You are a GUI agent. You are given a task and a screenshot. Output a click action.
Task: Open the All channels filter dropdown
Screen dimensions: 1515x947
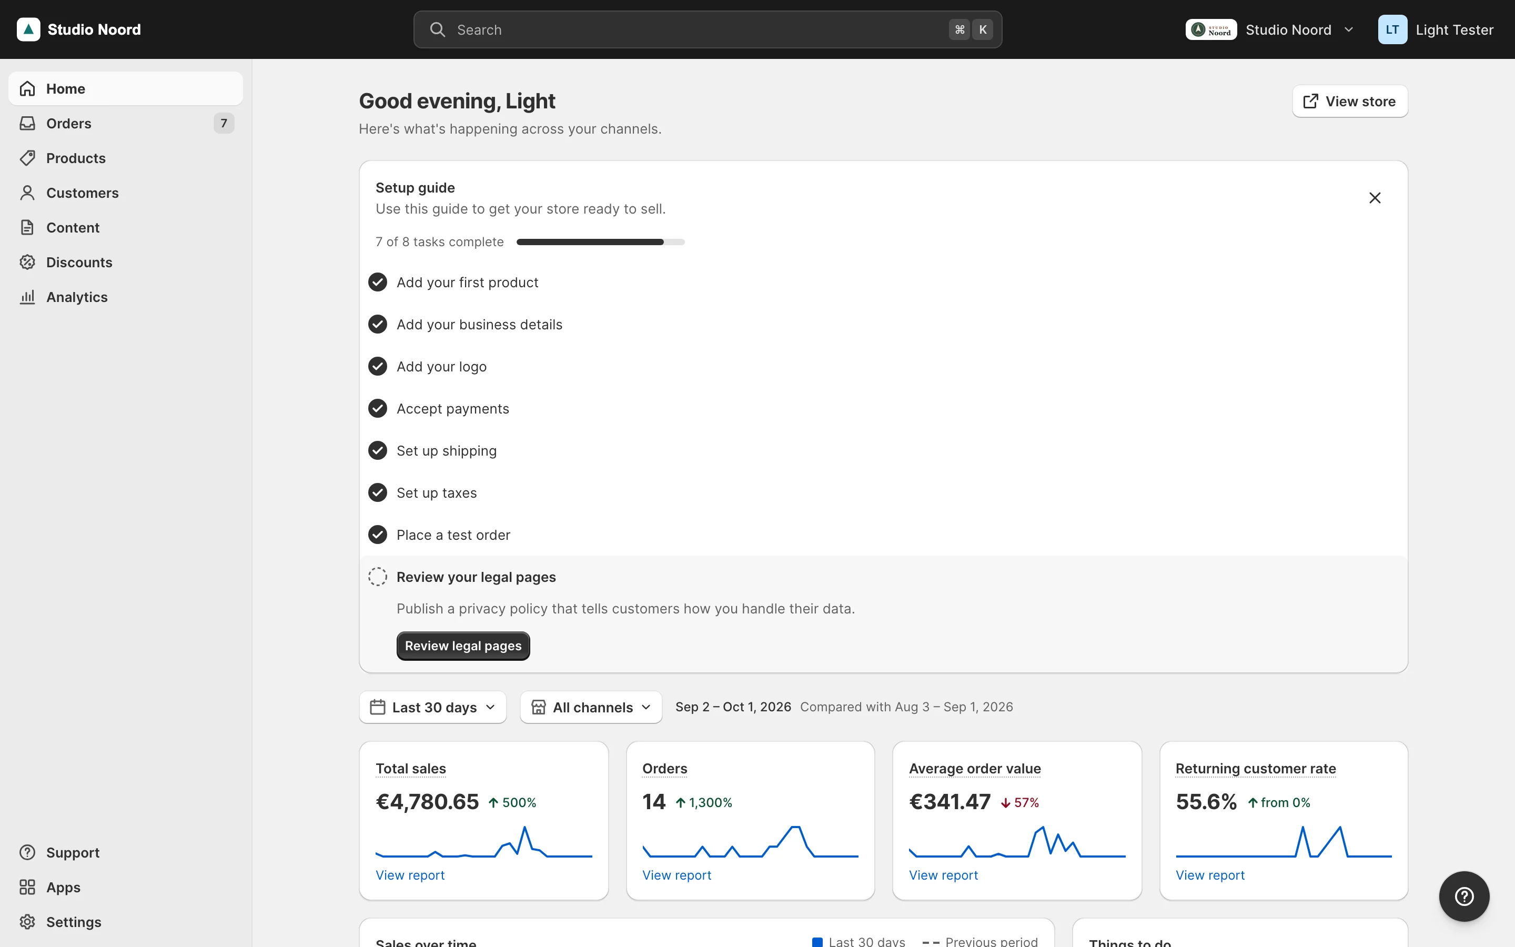click(591, 707)
